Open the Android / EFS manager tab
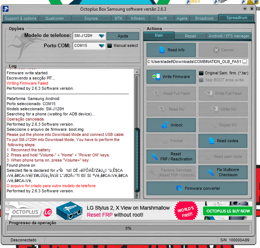Image resolution: width=260 pixels, height=248 pixels. click(x=229, y=36)
